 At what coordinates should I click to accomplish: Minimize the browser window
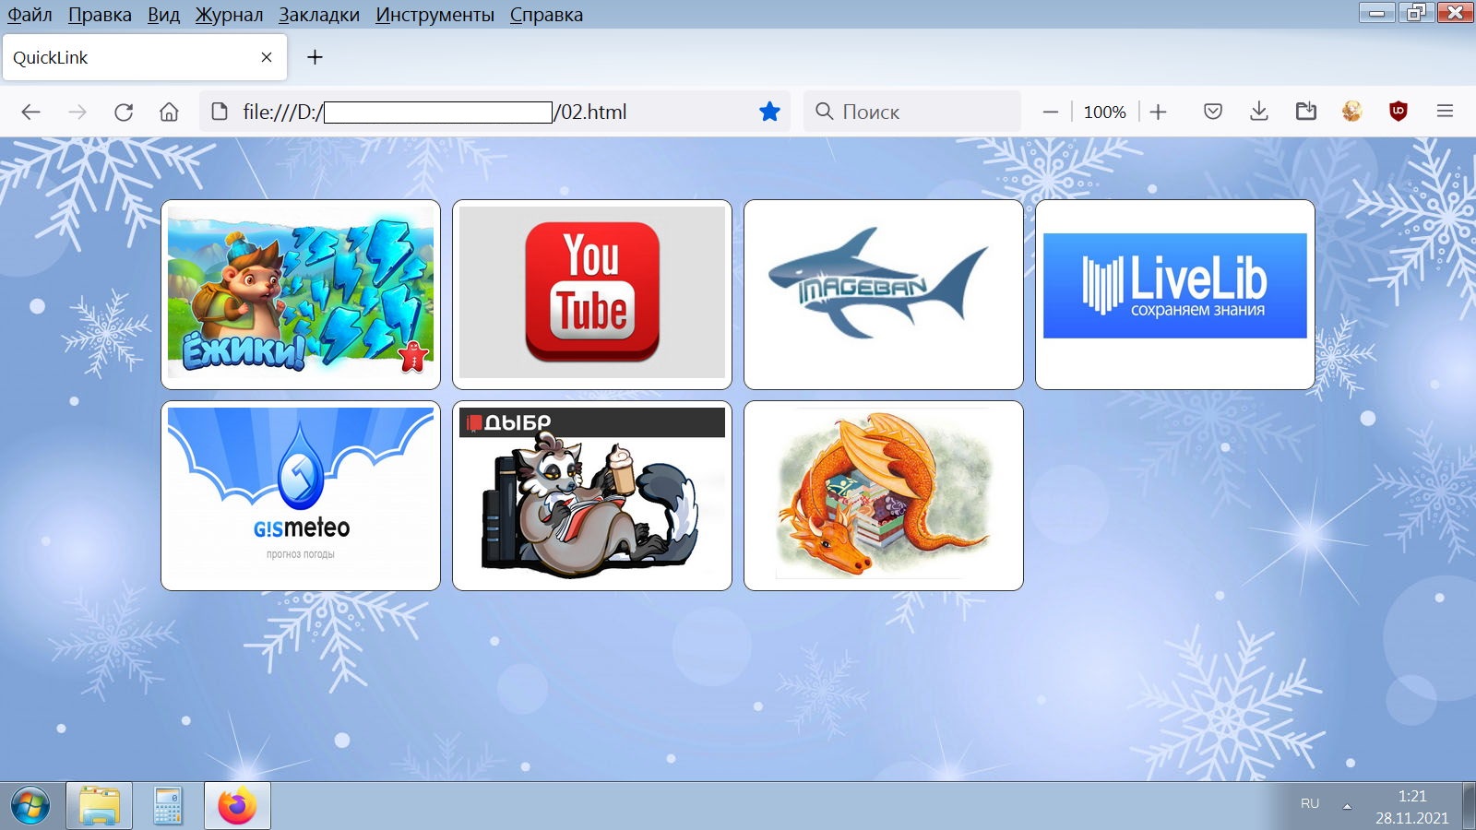click(1376, 13)
